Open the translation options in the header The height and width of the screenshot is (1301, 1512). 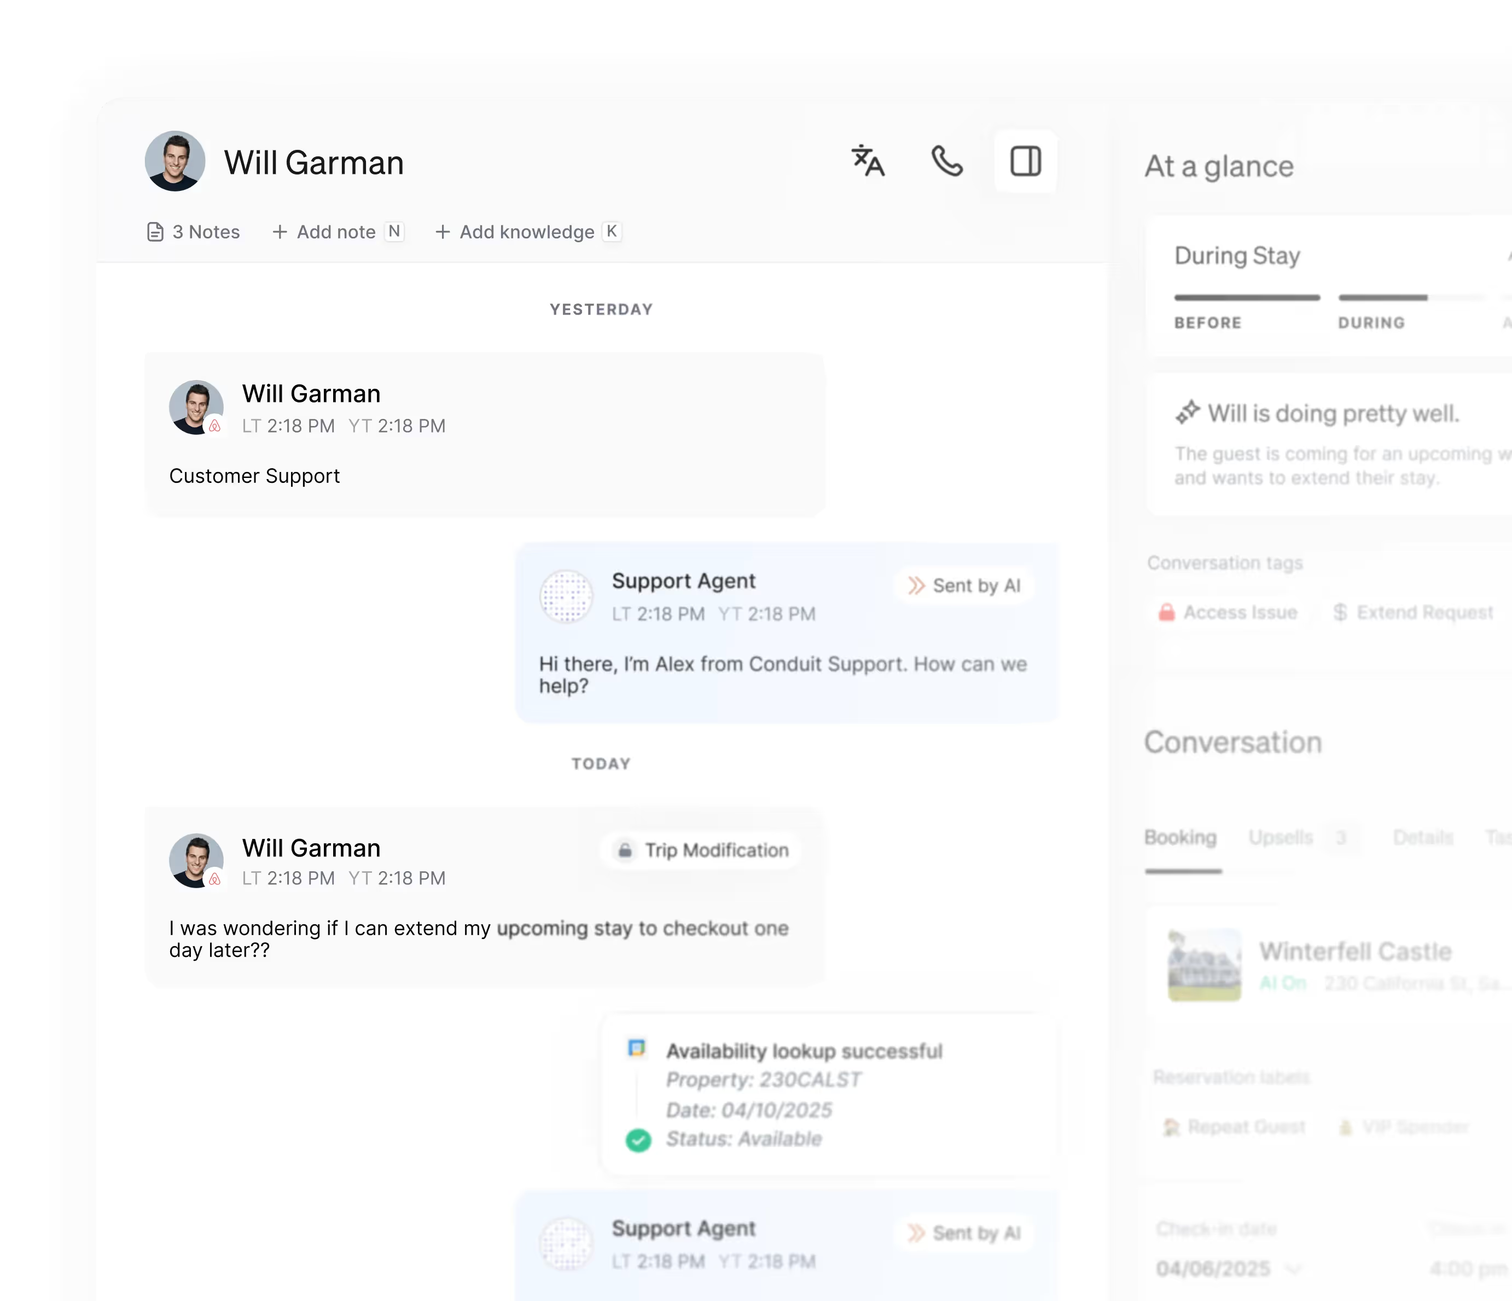(868, 162)
